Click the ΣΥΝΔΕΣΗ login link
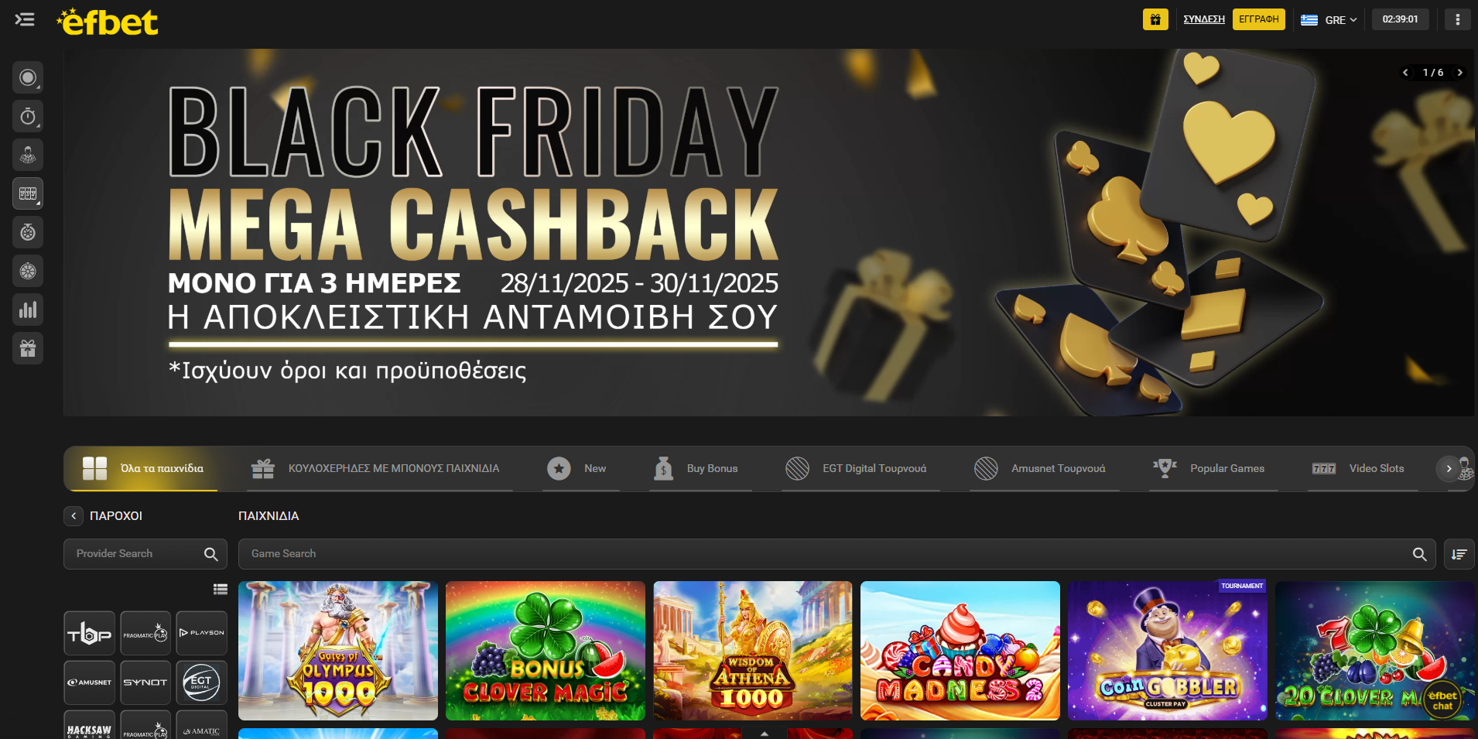This screenshot has height=739, width=1478. [x=1204, y=19]
